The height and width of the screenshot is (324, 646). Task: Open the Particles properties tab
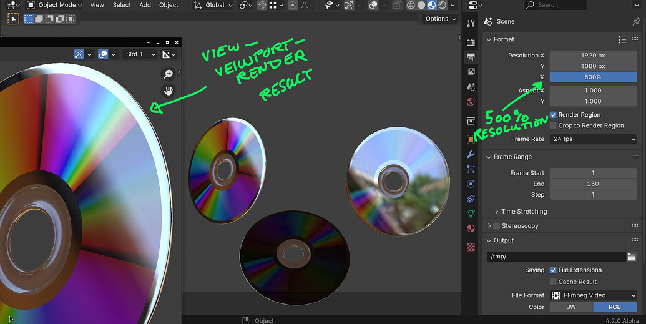[x=471, y=169]
